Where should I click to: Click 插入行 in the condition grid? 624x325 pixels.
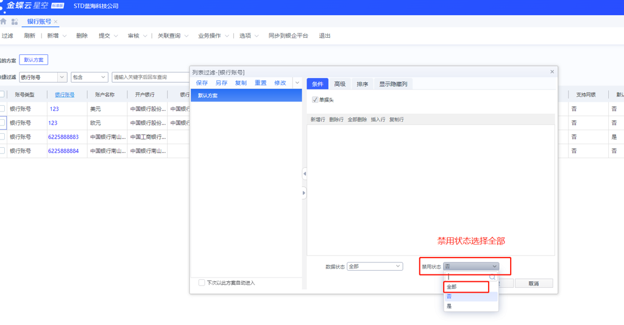click(x=378, y=119)
